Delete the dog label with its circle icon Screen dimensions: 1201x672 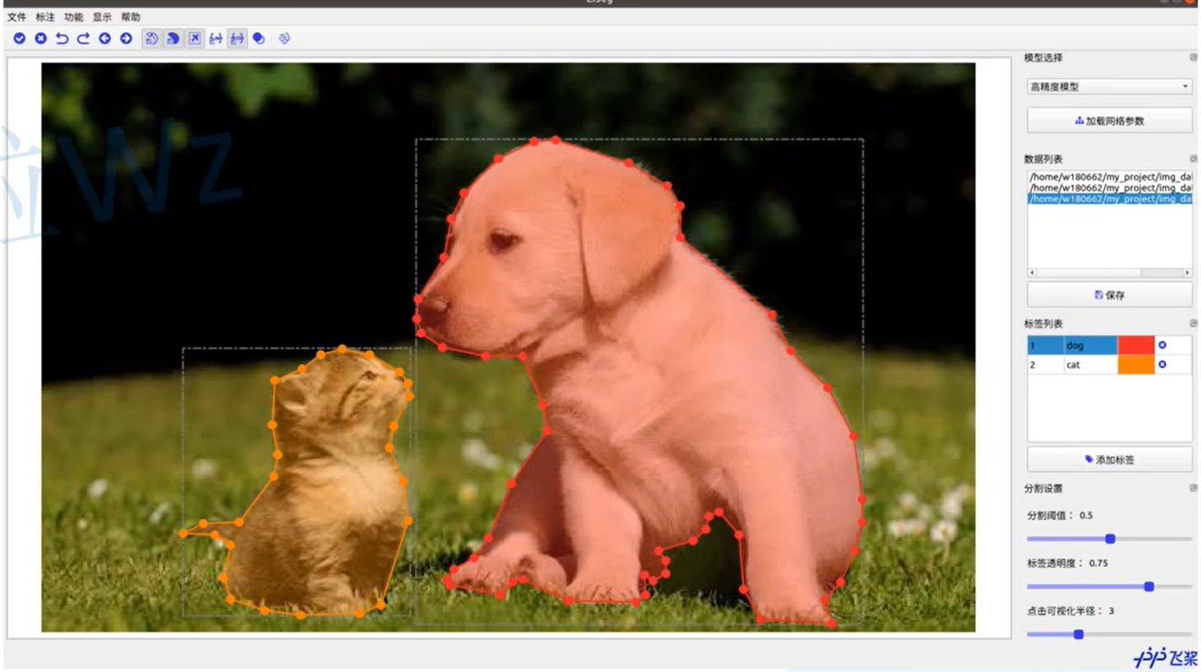point(1162,345)
